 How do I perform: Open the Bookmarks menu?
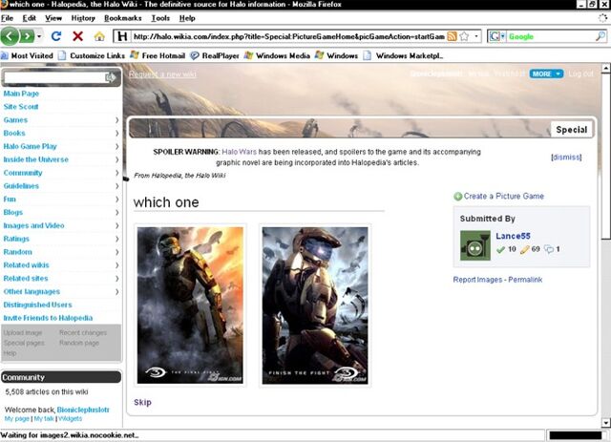(123, 18)
